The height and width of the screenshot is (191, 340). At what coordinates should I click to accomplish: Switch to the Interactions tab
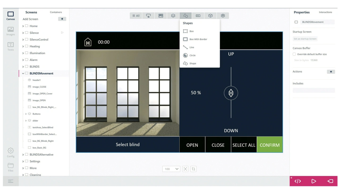(325, 12)
